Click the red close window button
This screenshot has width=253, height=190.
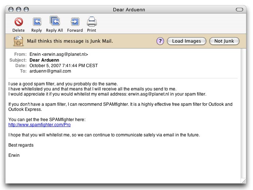(x=11, y=9)
